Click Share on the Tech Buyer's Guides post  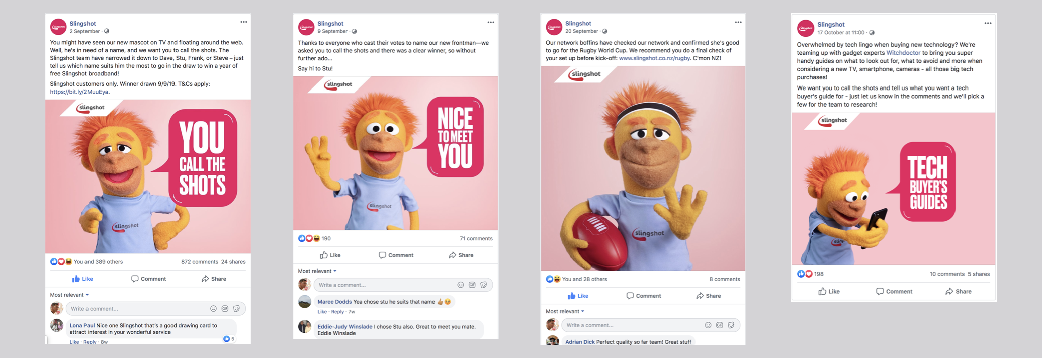(x=958, y=291)
